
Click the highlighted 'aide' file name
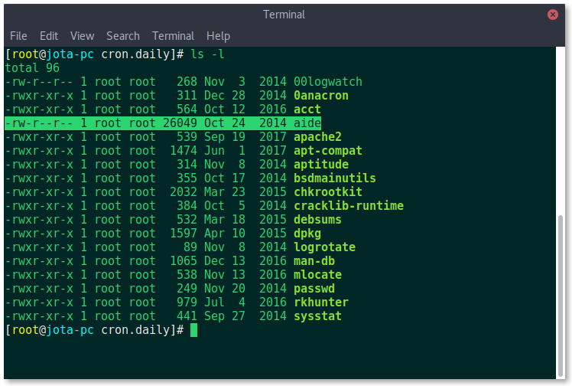coord(307,123)
